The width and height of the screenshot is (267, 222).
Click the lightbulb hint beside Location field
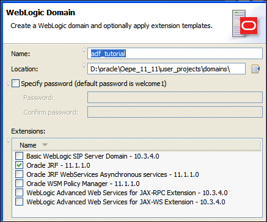[x=84, y=65]
